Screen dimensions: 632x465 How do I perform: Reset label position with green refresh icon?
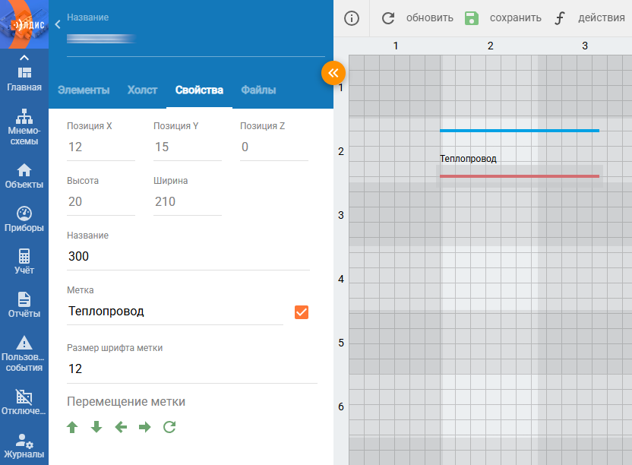169,427
